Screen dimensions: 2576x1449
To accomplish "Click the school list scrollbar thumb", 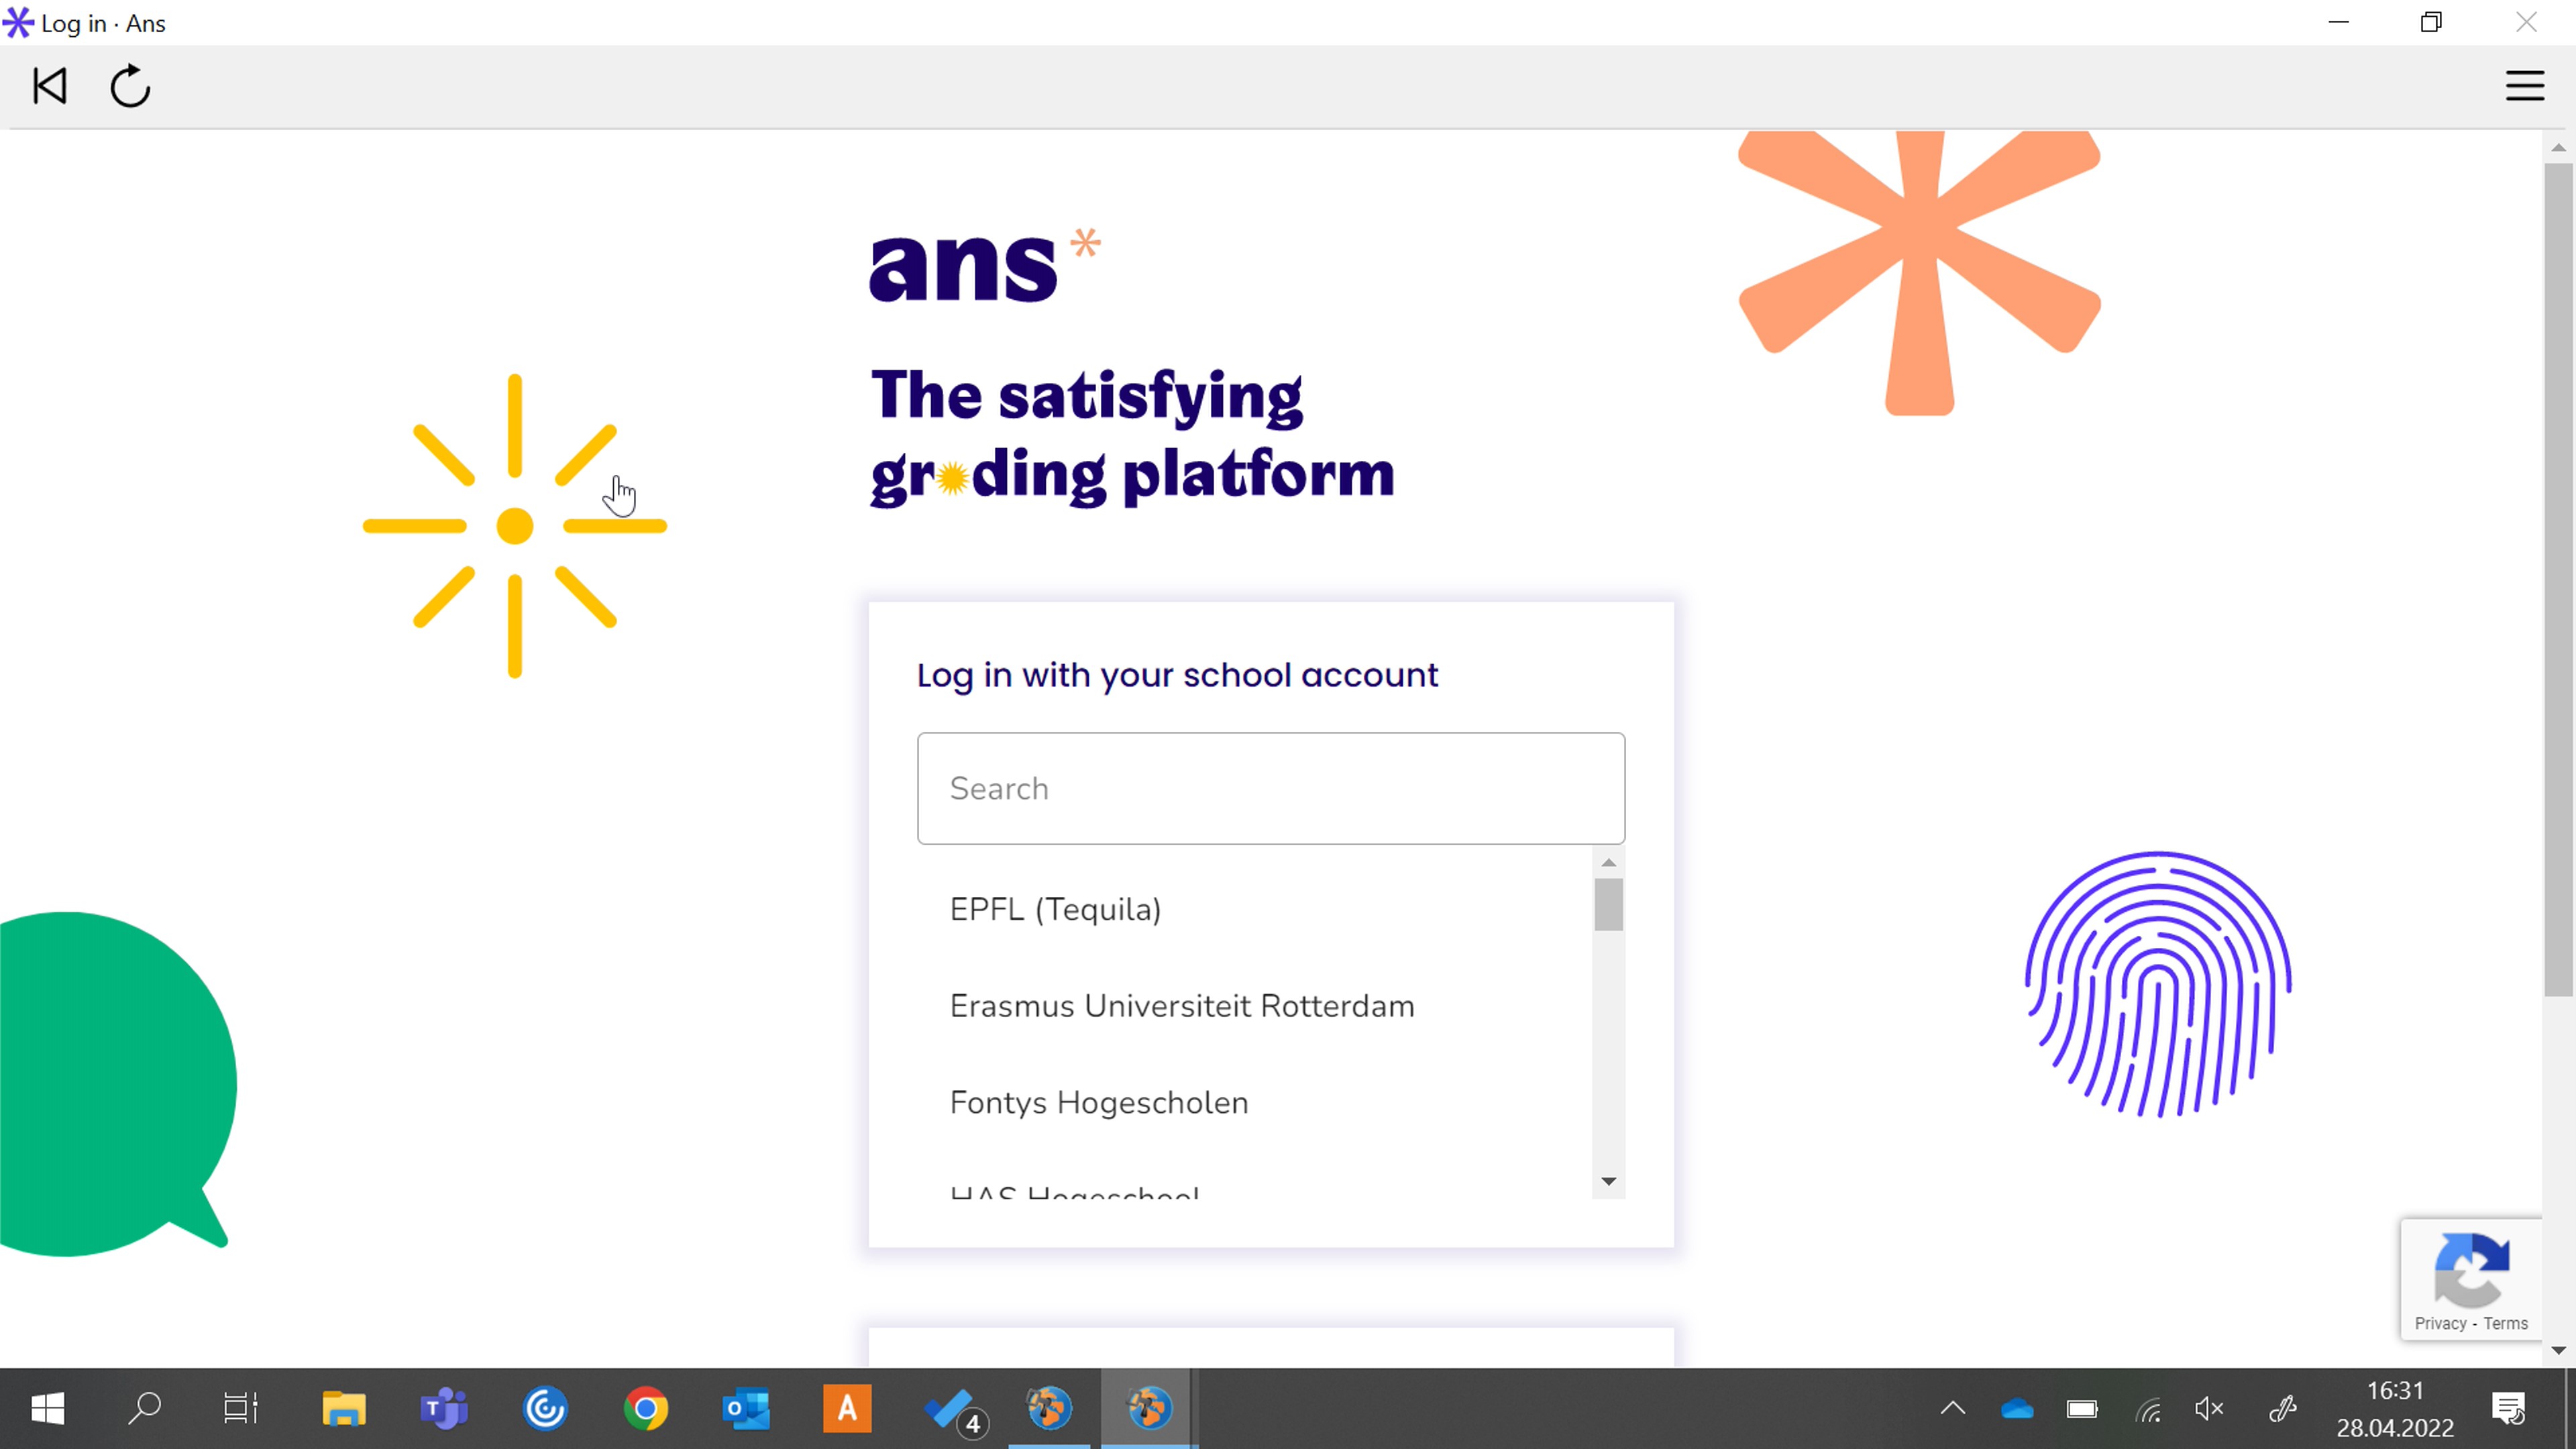I will [x=1608, y=904].
